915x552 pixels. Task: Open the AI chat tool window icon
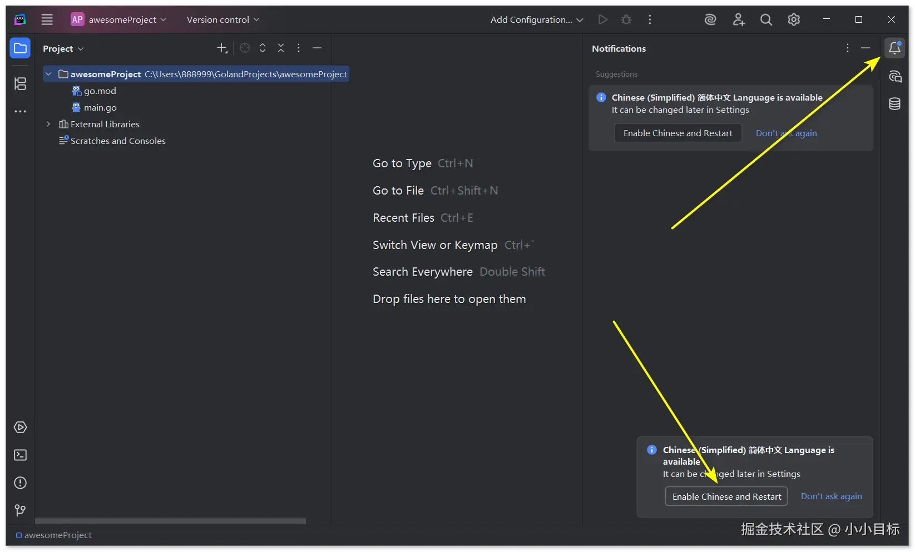tap(894, 76)
